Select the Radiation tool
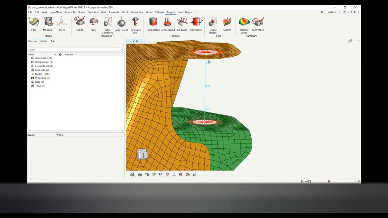This screenshot has width=388, height=218. click(182, 24)
